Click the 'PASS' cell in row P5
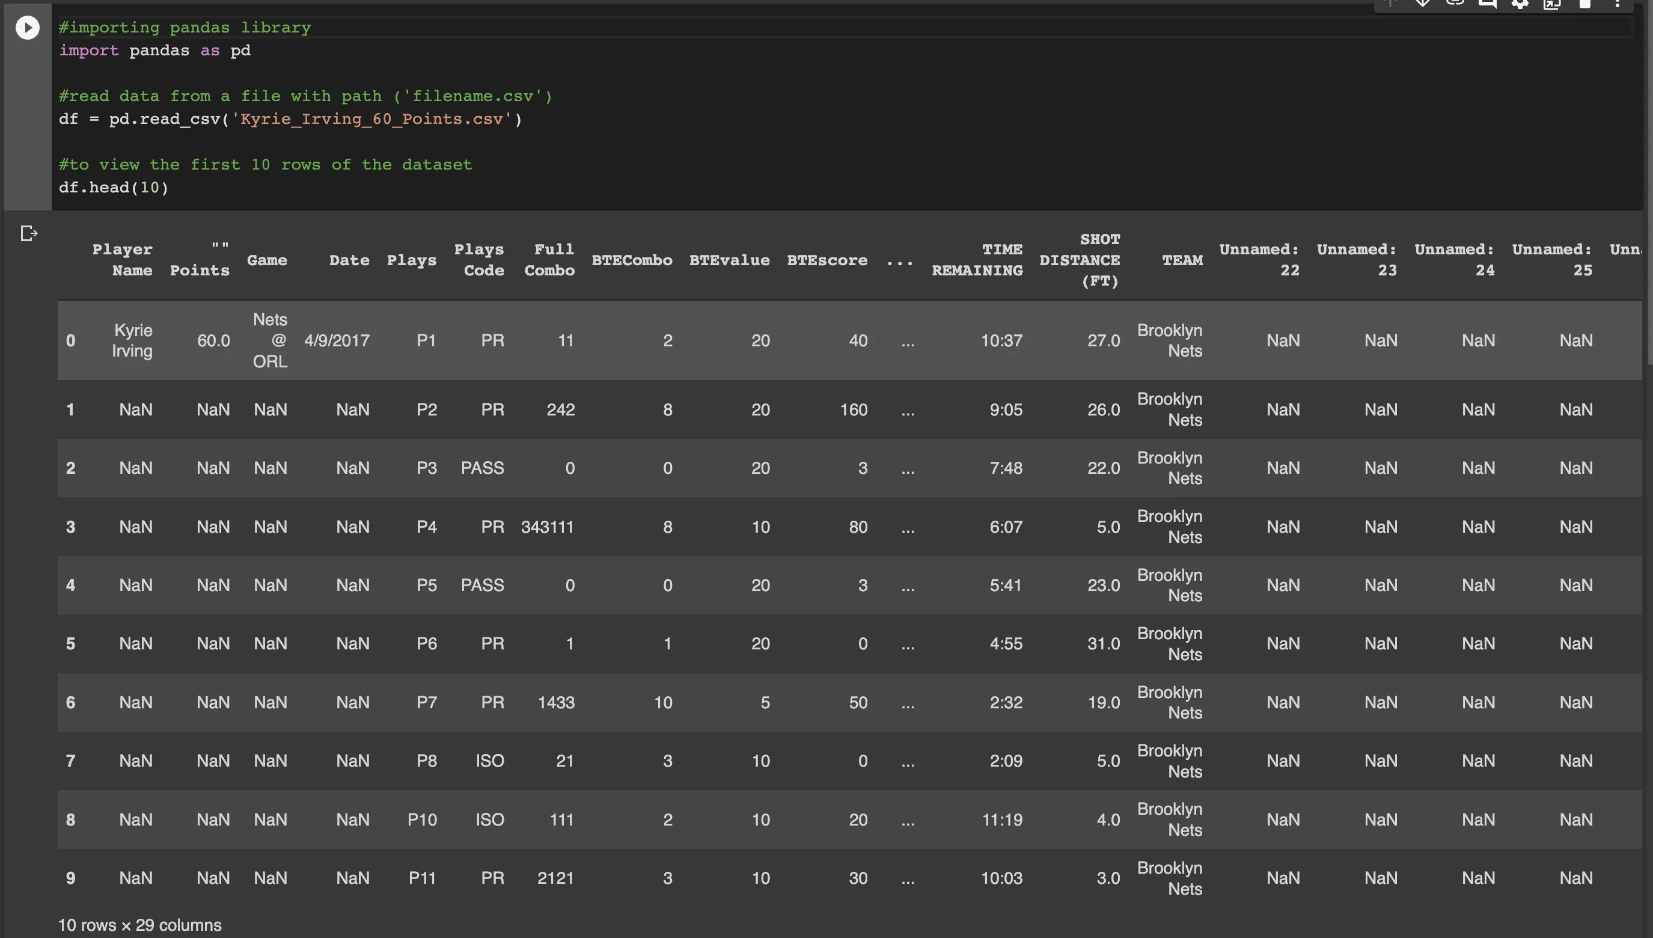1653x938 pixels. [482, 585]
